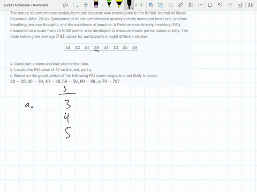Undo the last ink stroke

(220, 5)
